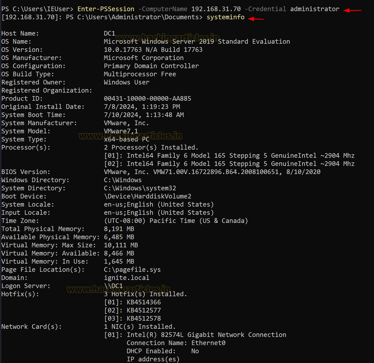
Task: Select hotfix KB4512577
Action: coord(144,310)
